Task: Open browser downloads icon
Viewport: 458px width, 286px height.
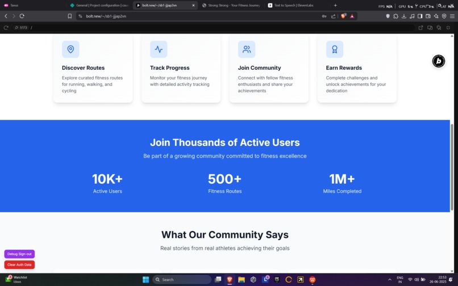Action: coord(404,16)
